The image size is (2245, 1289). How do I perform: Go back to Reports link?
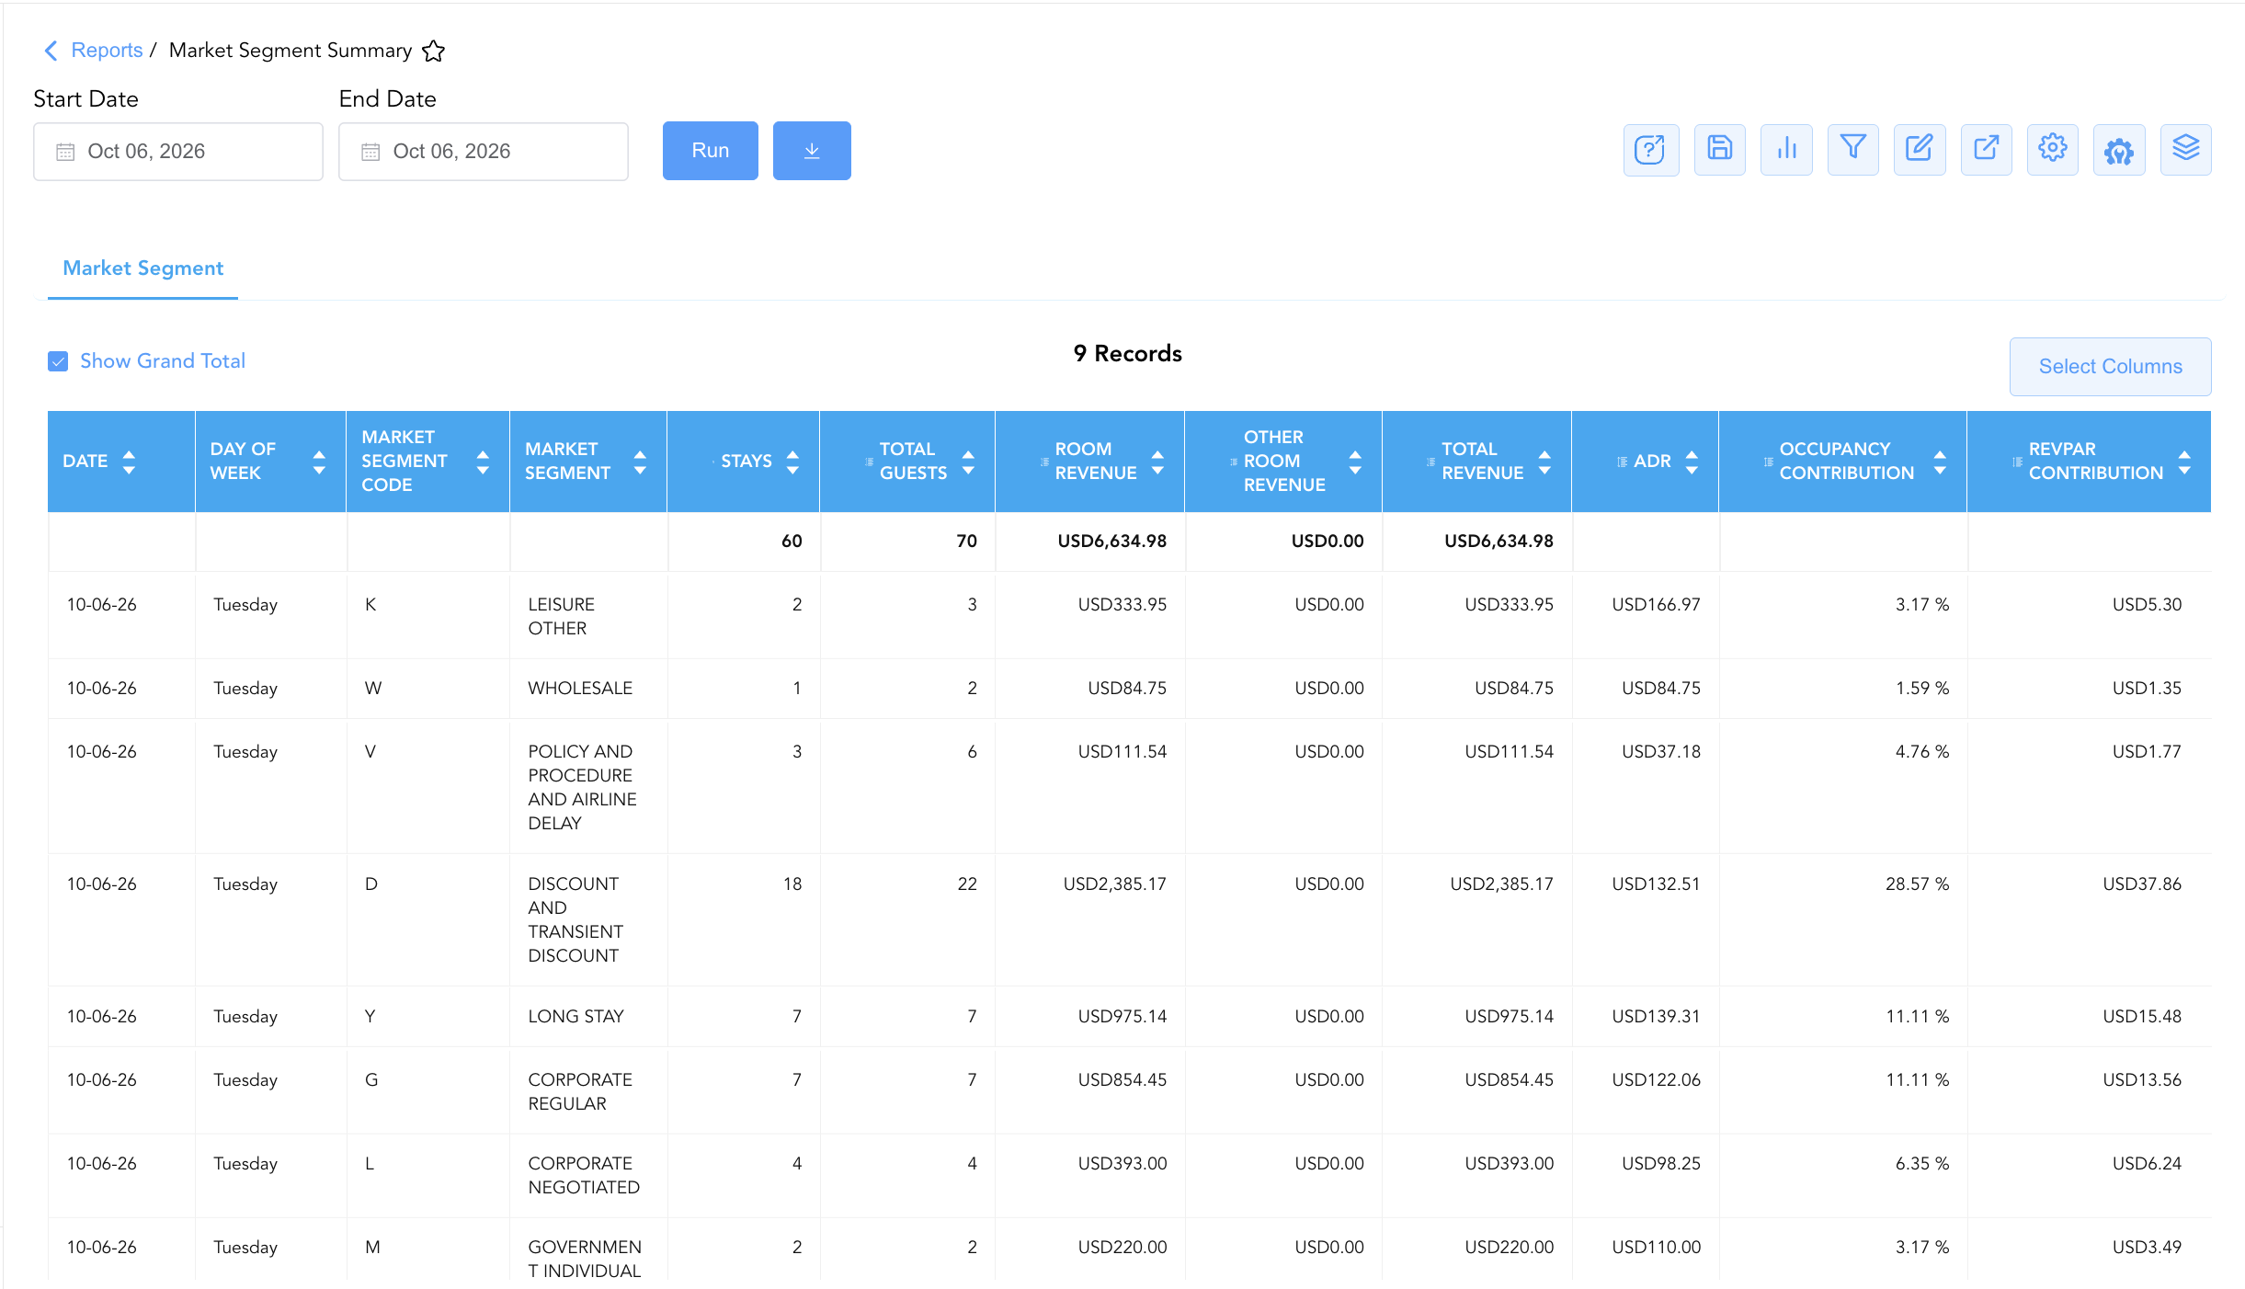coord(107,51)
